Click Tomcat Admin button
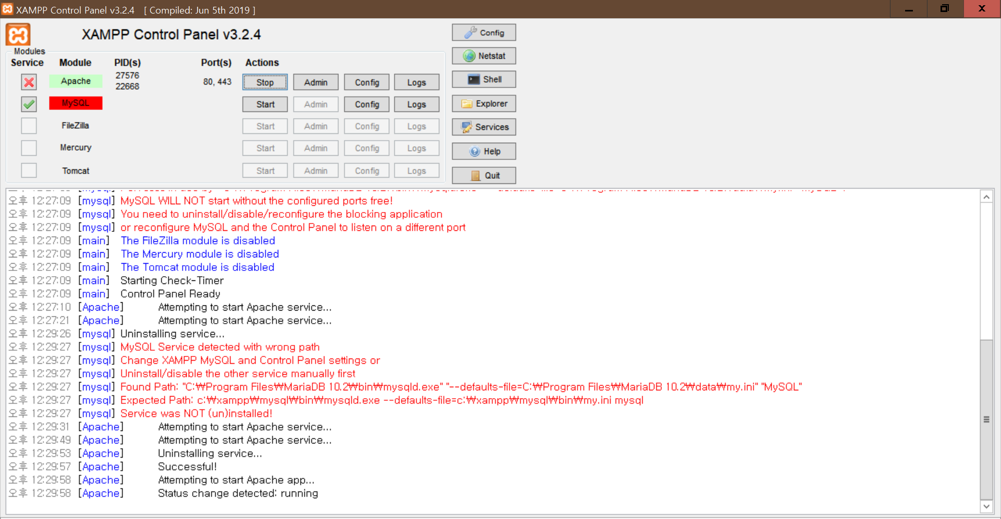This screenshot has width=1001, height=519. tap(315, 170)
